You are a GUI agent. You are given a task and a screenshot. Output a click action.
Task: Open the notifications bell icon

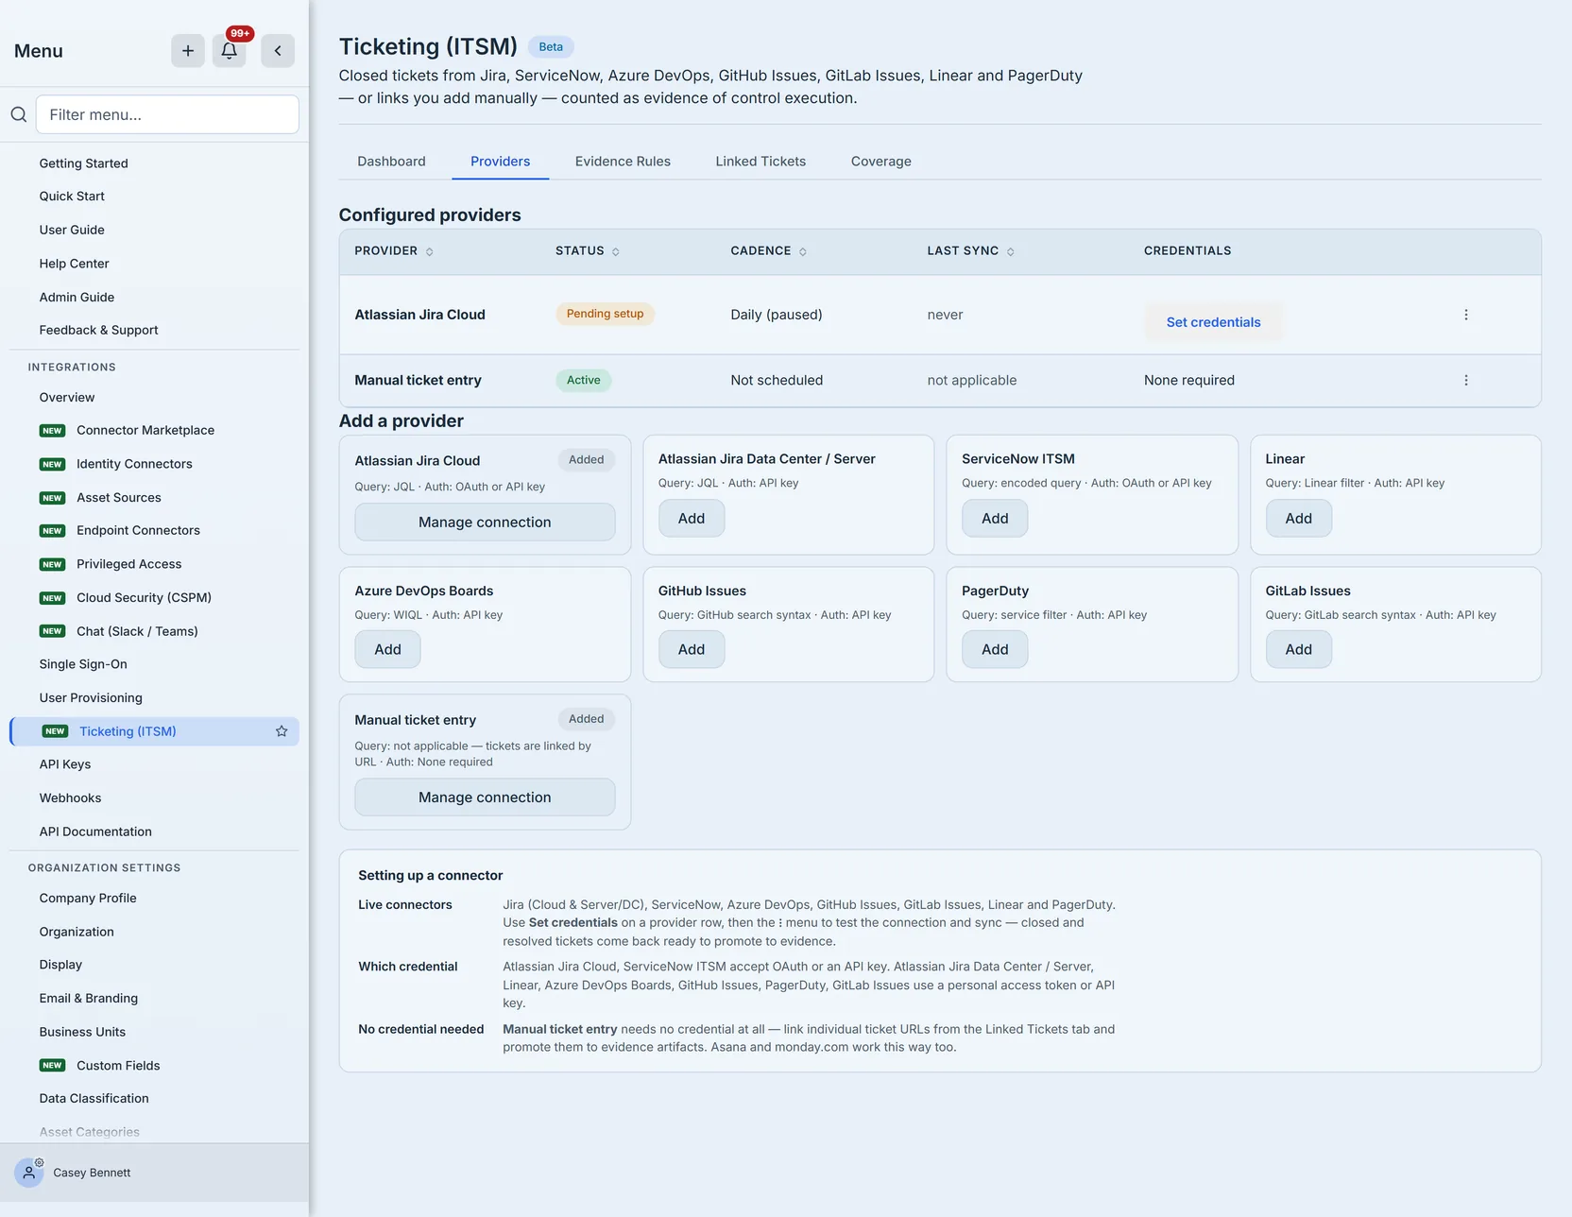click(x=230, y=51)
